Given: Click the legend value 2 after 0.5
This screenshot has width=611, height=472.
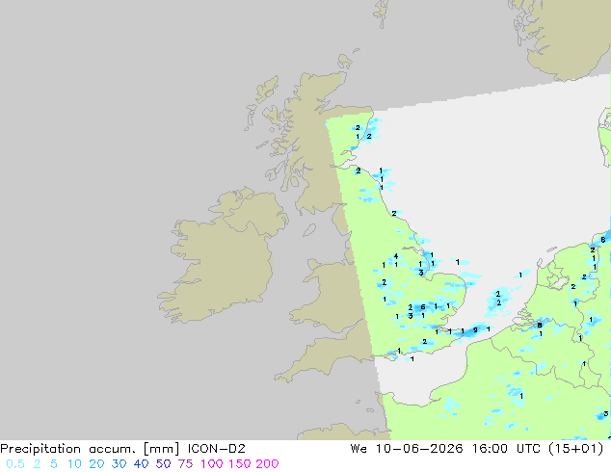Looking at the screenshot, I should tap(37, 464).
